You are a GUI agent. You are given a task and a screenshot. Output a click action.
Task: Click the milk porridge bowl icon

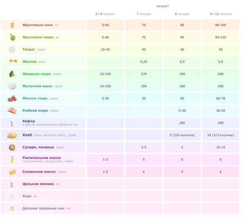[x=12, y=86]
